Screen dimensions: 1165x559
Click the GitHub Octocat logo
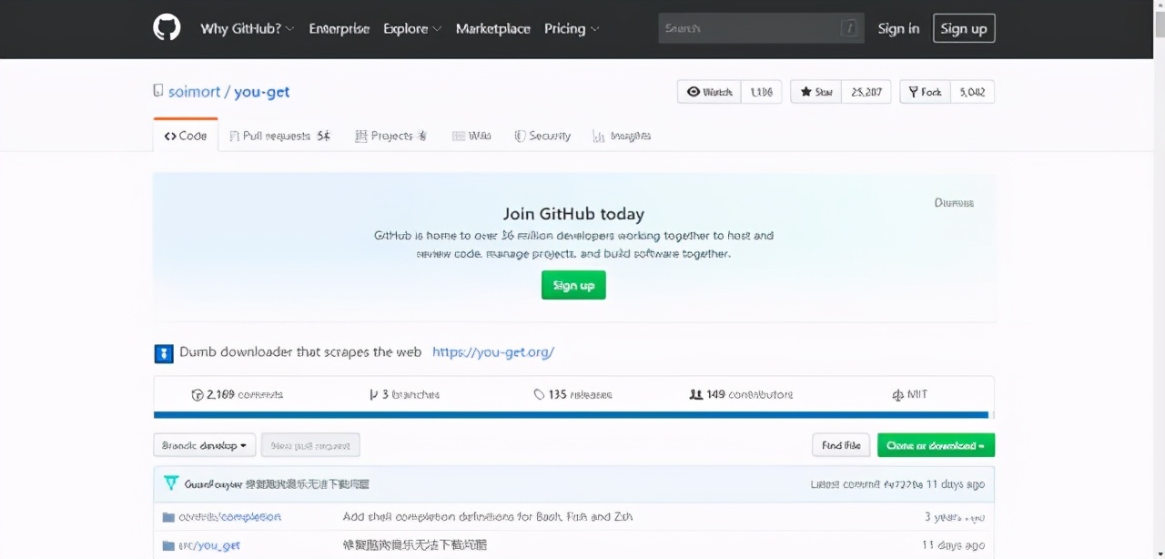click(167, 28)
